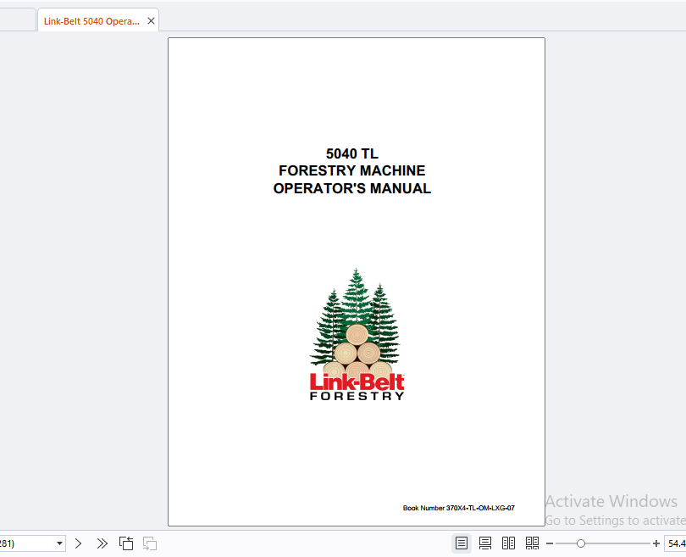The image size is (686, 557).
Task: Click the 5040 TL title text
Action: click(x=352, y=153)
